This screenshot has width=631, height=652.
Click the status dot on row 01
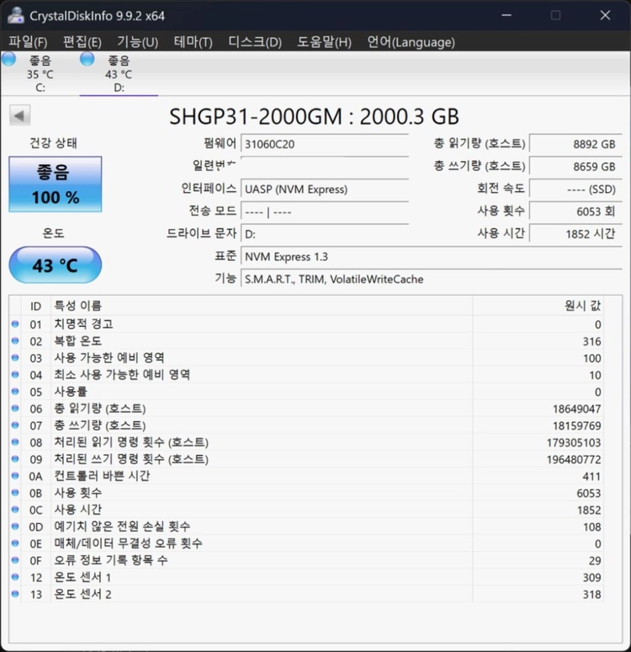[x=15, y=323]
